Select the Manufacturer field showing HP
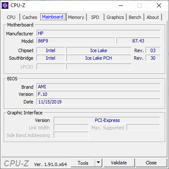169x169 pixels. tap(99, 33)
